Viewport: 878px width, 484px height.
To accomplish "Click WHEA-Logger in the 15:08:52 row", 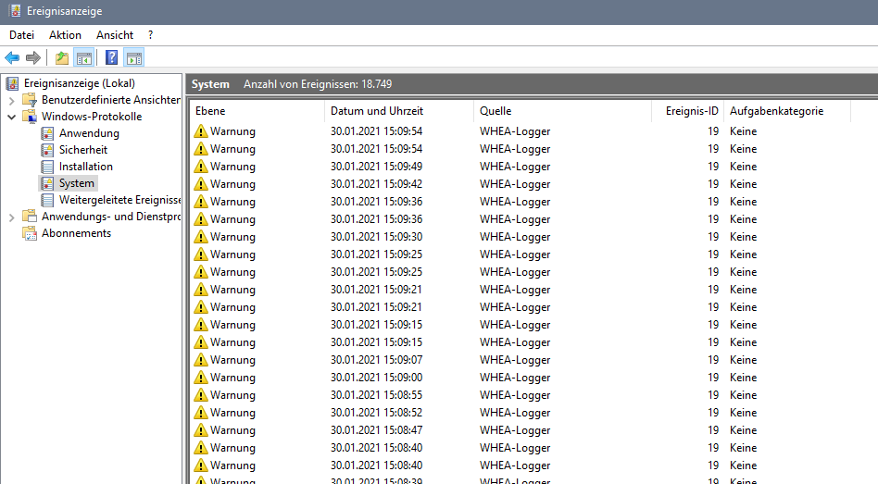I will coord(515,413).
